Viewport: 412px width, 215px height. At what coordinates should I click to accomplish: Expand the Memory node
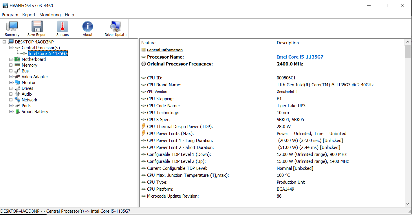click(11, 65)
